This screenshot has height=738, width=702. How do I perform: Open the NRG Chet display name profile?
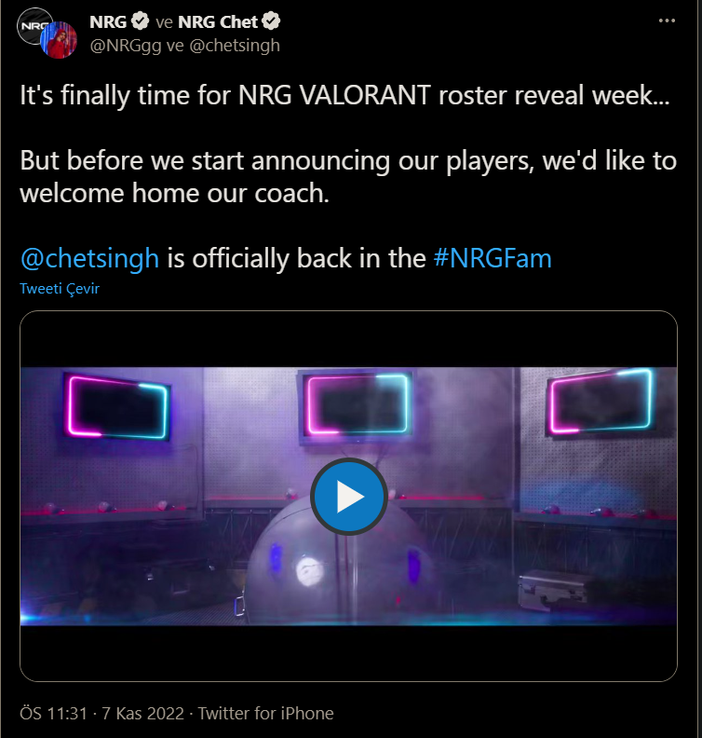click(218, 21)
